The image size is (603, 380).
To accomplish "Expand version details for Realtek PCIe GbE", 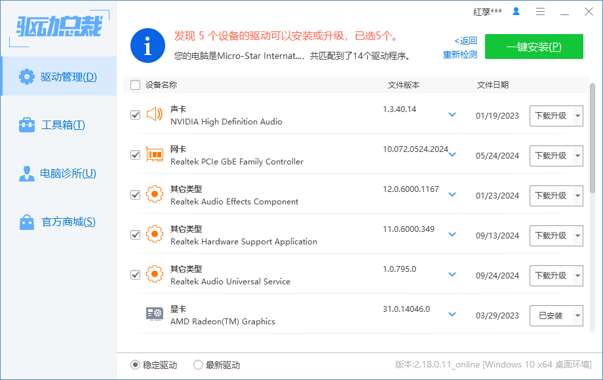I will (x=452, y=155).
